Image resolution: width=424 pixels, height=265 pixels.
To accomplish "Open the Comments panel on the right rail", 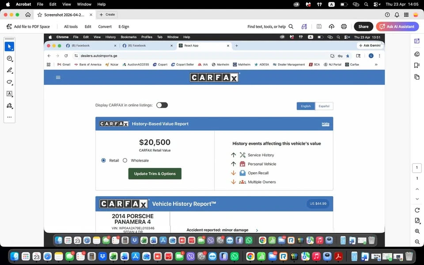I will coord(416,54).
